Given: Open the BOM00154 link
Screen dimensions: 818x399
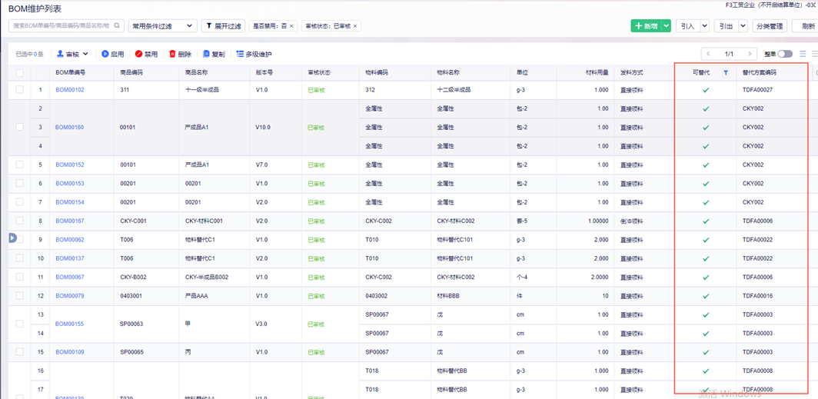Looking at the screenshot, I should 70,202.
